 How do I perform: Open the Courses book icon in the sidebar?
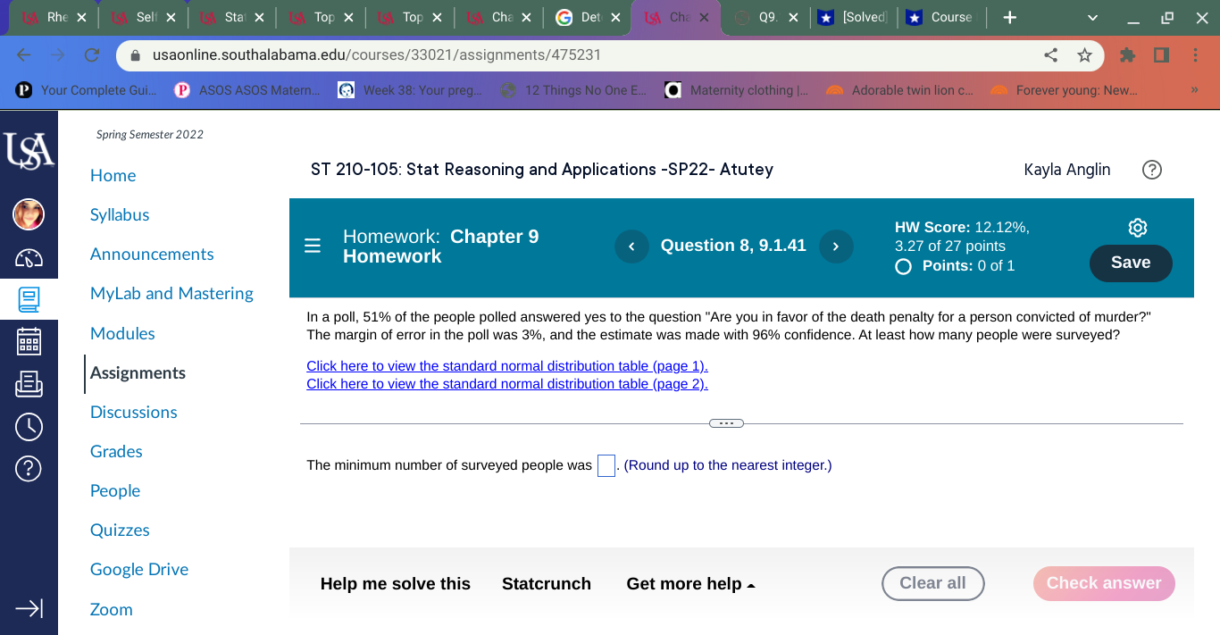pos(29,299)
